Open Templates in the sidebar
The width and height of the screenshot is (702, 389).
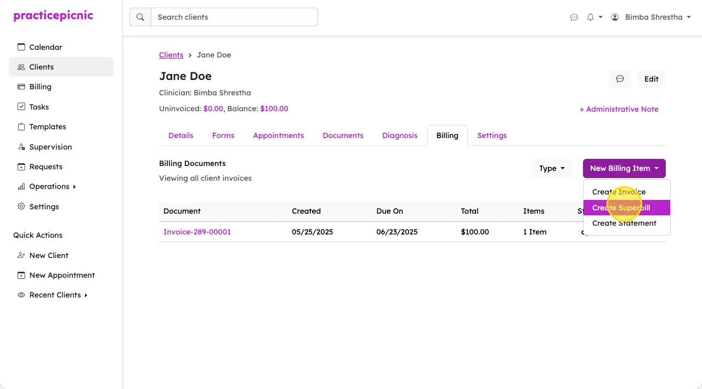click(x=61, y=127)
